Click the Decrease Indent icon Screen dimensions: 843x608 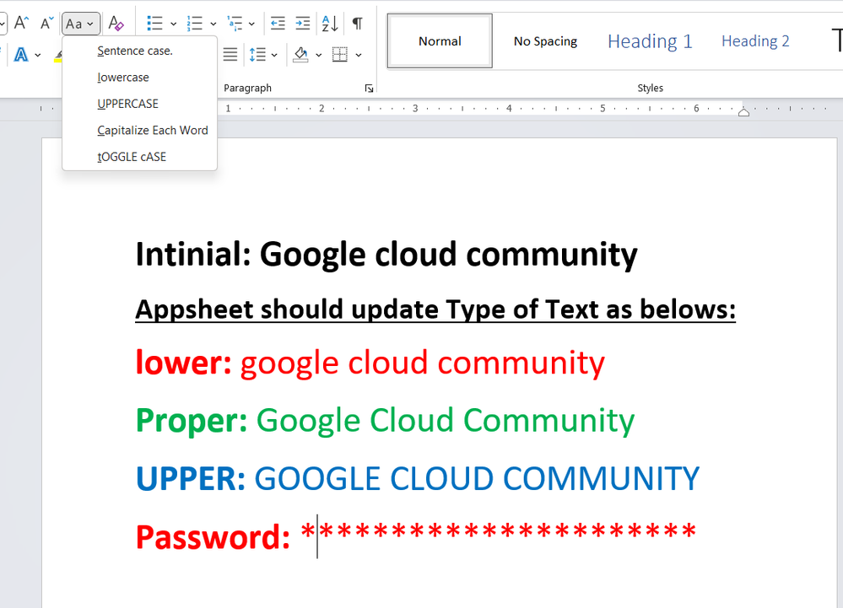tap(278, 23)
